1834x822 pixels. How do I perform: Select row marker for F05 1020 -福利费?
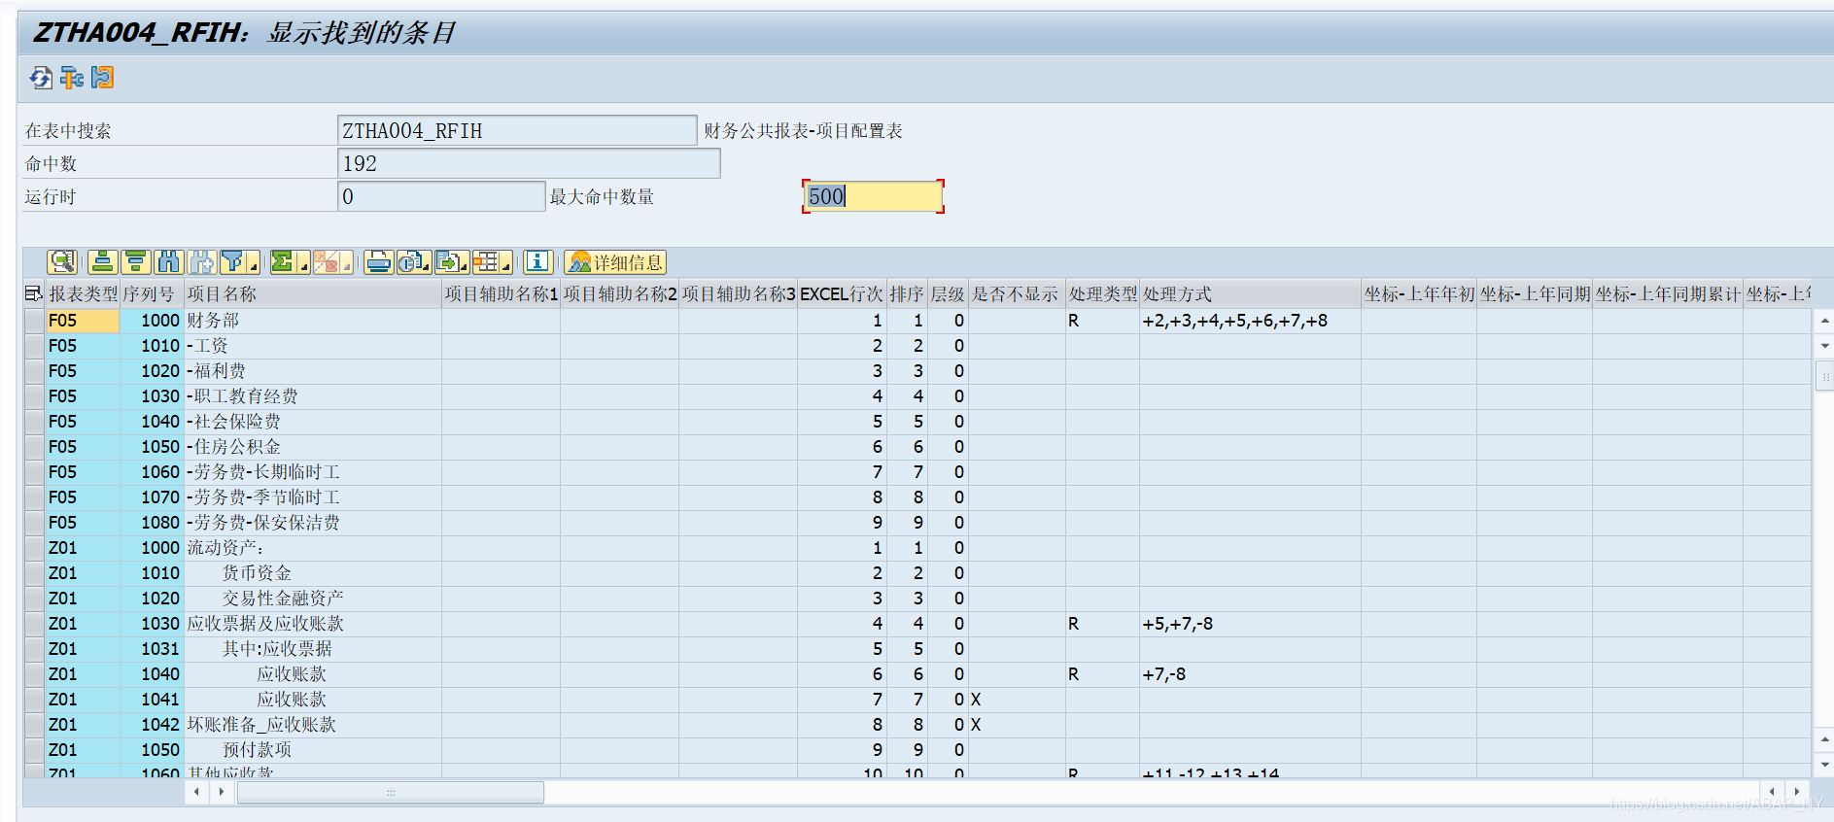click(34, 371)
